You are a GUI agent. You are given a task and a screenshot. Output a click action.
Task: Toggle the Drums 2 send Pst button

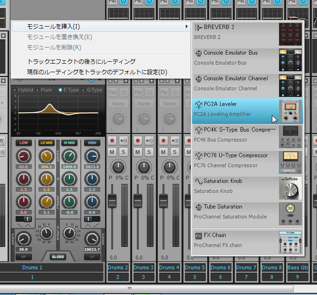point(113,92)
